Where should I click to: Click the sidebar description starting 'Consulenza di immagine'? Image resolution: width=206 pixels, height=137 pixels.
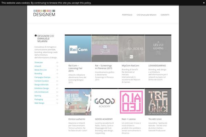point(46,52)
